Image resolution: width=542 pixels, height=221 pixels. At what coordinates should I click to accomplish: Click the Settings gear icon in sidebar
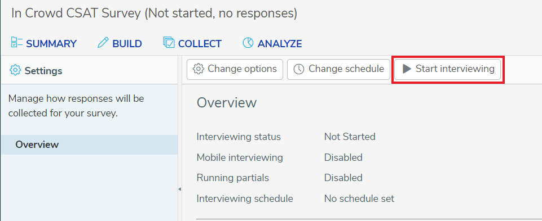pyautogui.click(x=15, y=70)
